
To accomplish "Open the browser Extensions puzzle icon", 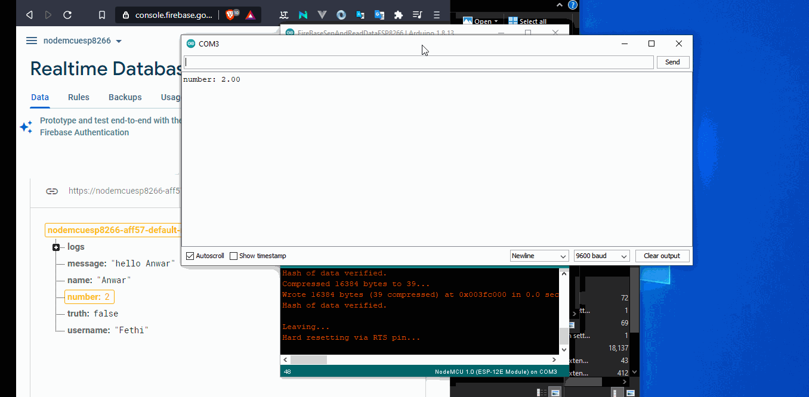I will pos(399,15).
